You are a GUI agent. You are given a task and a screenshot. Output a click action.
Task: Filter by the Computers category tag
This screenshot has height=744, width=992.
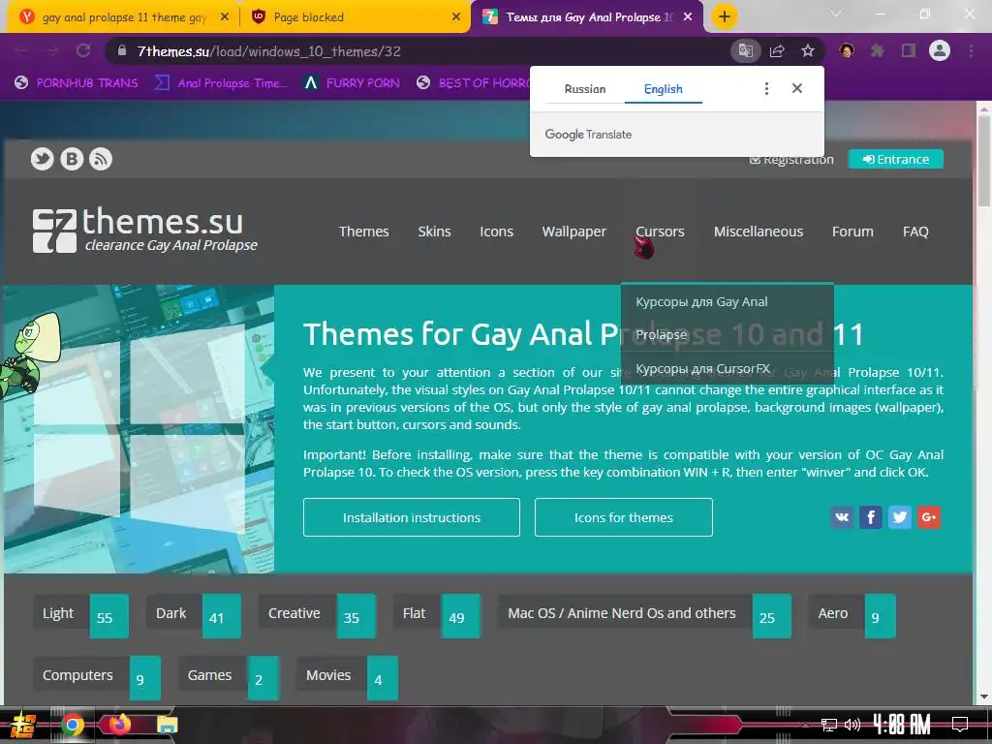pos(97,677)
